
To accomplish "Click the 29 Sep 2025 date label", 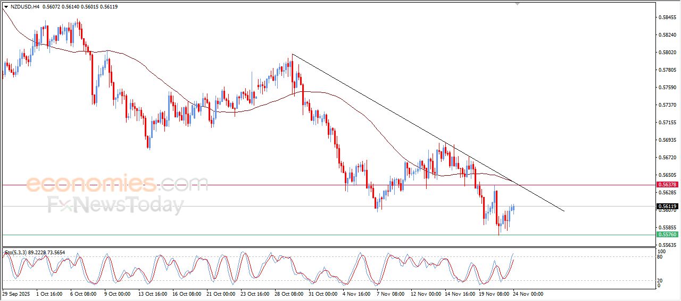I will pyautogui.click(x=16, y=294).
